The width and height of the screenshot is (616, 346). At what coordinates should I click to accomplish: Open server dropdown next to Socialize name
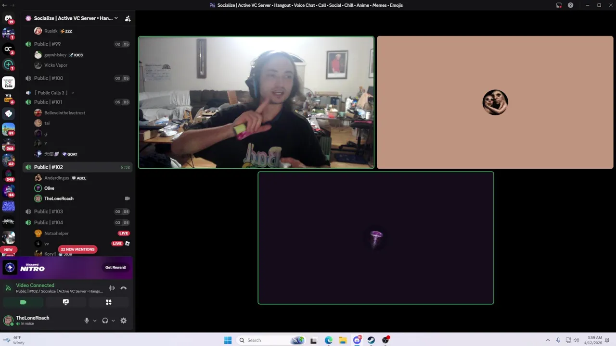[116, 18]
